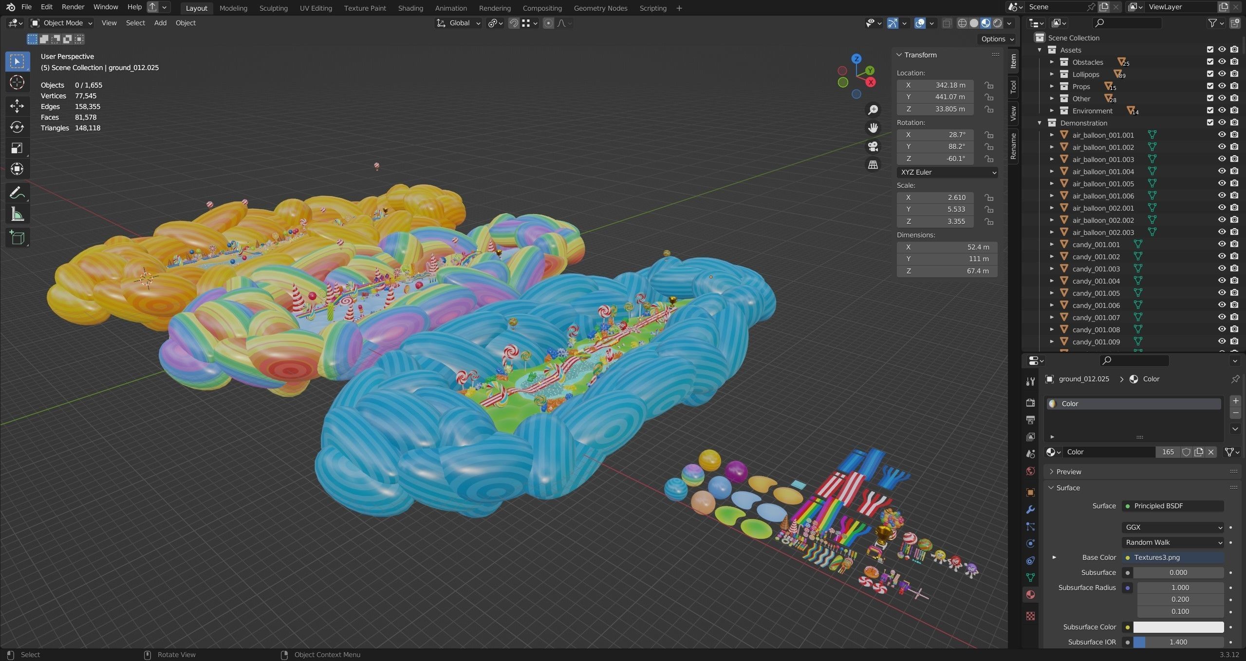Screen dimensions: 1246x661
Task: Activate the 3D Cursor tool
Action: pos(17,83)
